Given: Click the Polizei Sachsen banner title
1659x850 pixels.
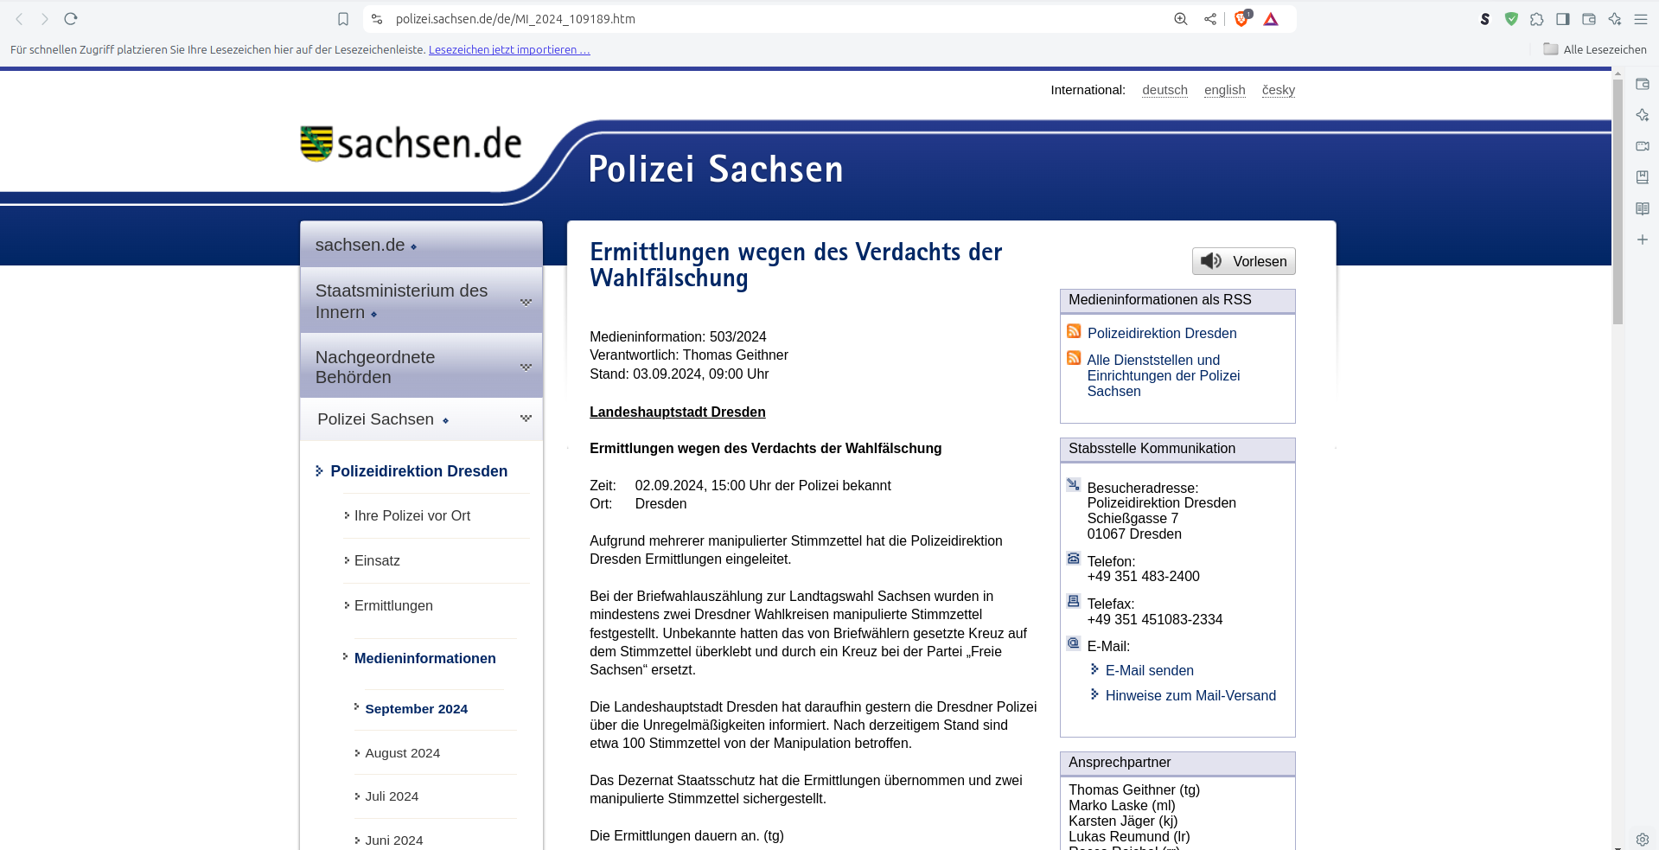Looking at the screenshot, I should pyautogui.click(x=716, y=169).
